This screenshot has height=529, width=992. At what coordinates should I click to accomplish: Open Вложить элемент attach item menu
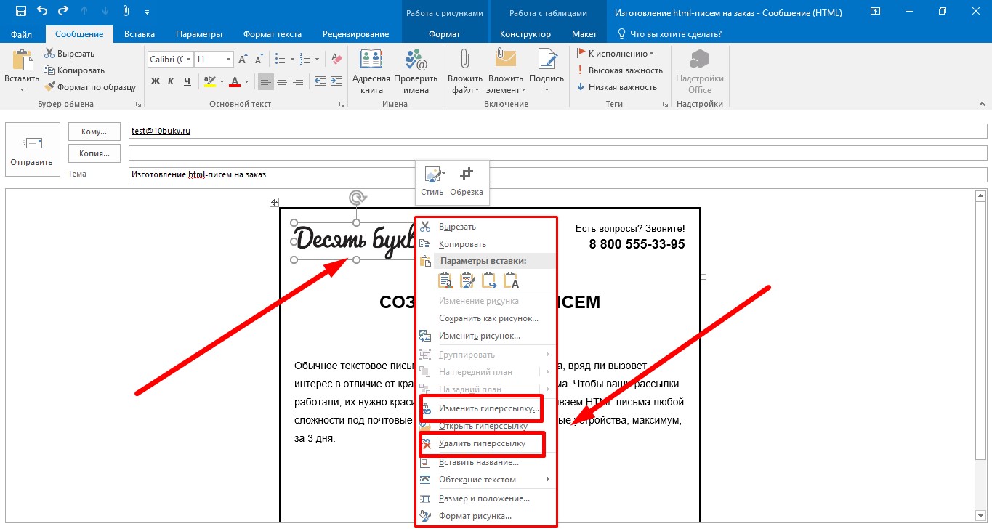point(506,71)
